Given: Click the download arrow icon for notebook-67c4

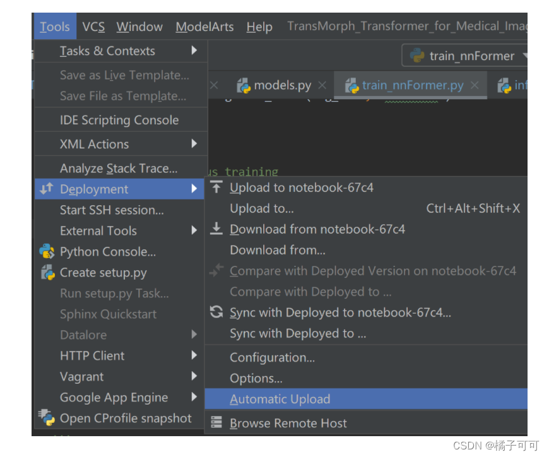Looking at the screenshot, I should [216, 228].
